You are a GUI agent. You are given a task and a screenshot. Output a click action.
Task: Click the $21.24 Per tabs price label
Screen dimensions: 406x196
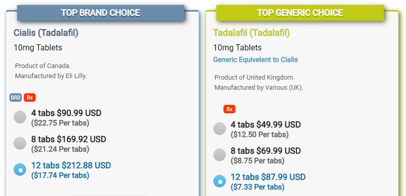[x=60, y=149]
